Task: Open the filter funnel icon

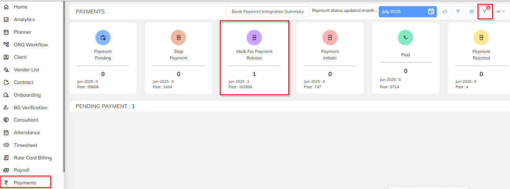Action: 485,12
